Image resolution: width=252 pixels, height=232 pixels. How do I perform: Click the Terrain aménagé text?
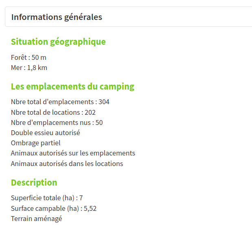36,219
